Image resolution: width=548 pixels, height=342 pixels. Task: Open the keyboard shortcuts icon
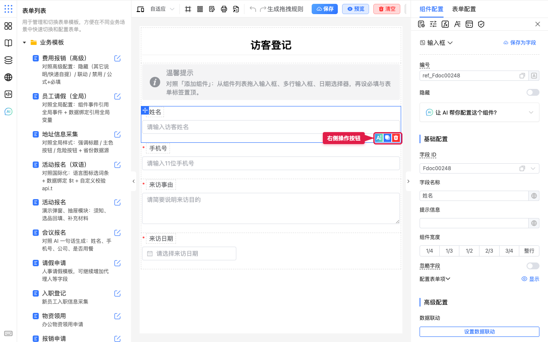click(8, 334)
